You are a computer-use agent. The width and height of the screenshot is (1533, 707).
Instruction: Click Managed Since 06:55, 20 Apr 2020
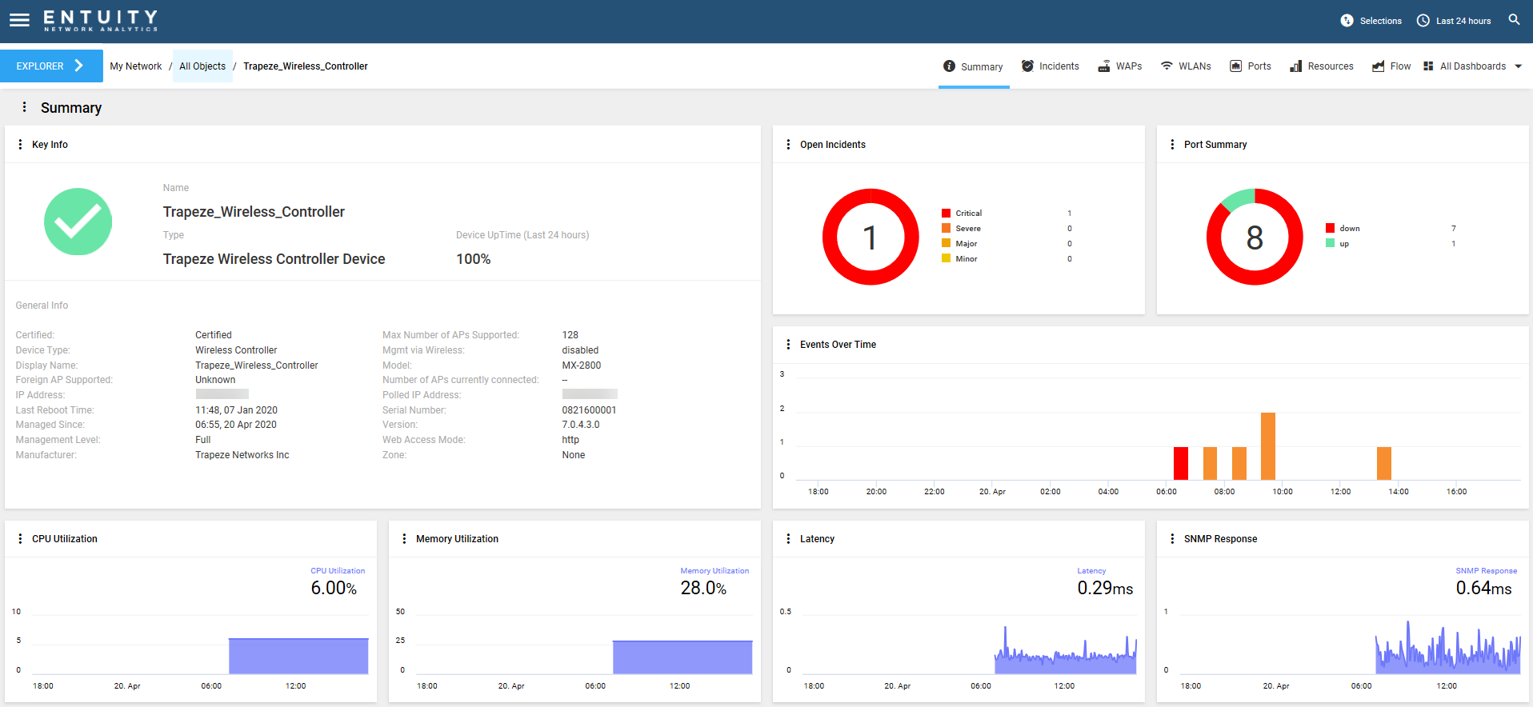(x=236, y=425)
